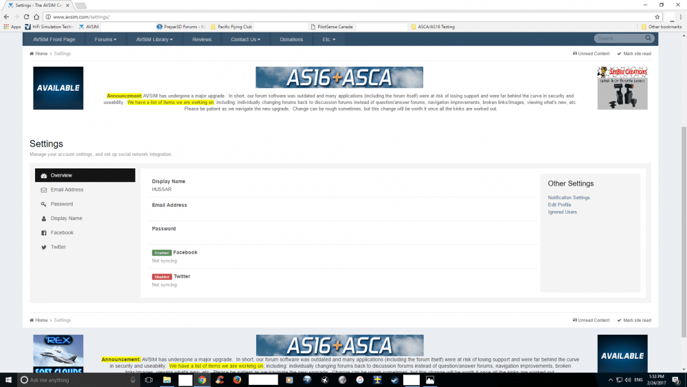Open the Windows Start menu
Image resolution: width=687 pixels, height=387 pixels.
coord(8,380)
